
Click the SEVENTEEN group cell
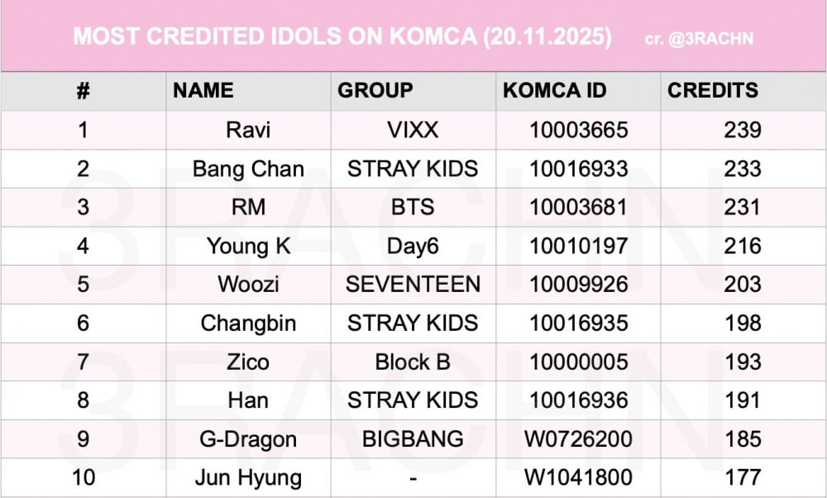tap(412, 284)
